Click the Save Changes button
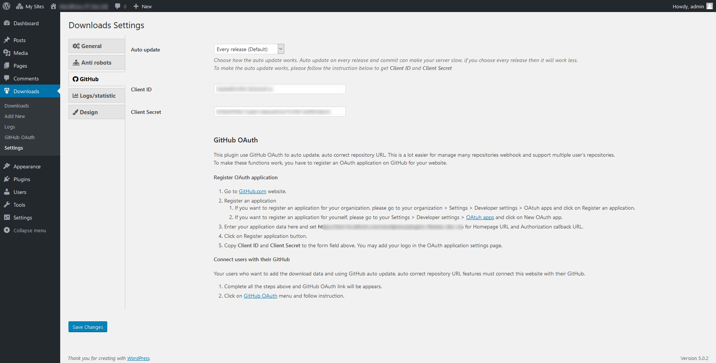The height and width of the screenshot is (363, 716). coord(88,327)
